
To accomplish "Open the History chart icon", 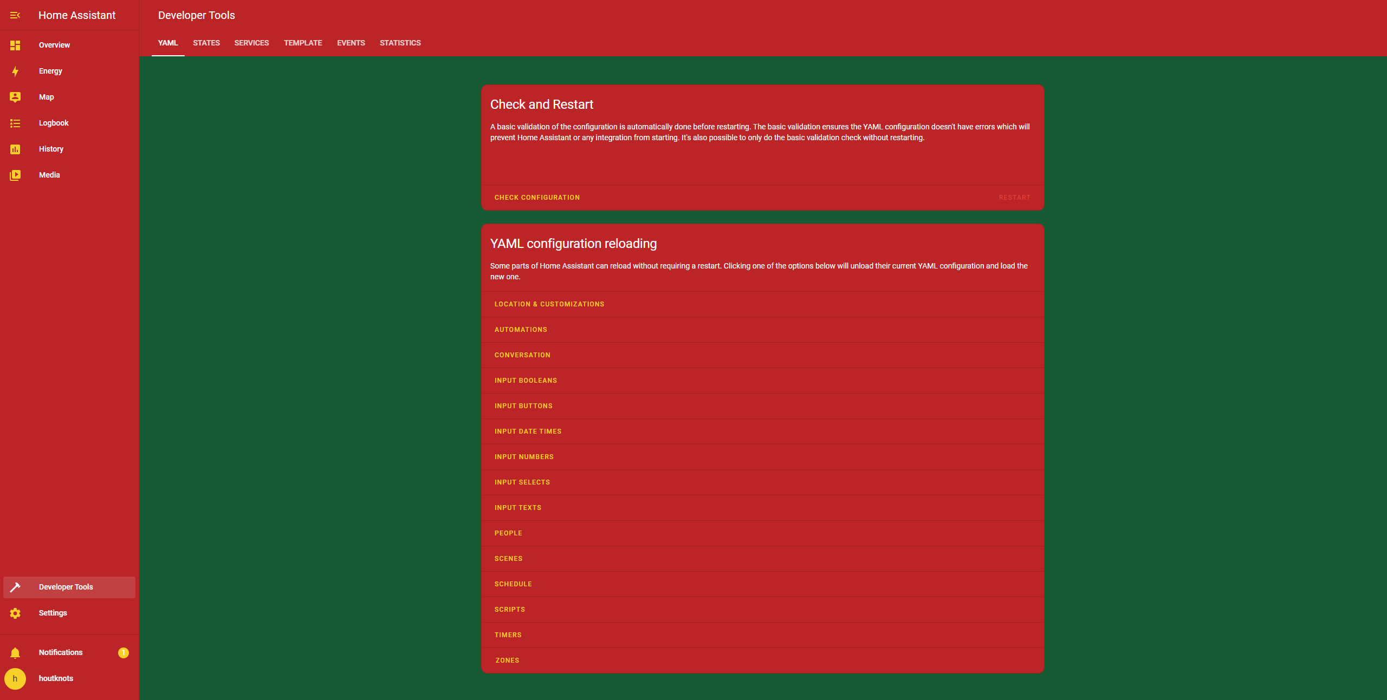I will tap(15, 149).
